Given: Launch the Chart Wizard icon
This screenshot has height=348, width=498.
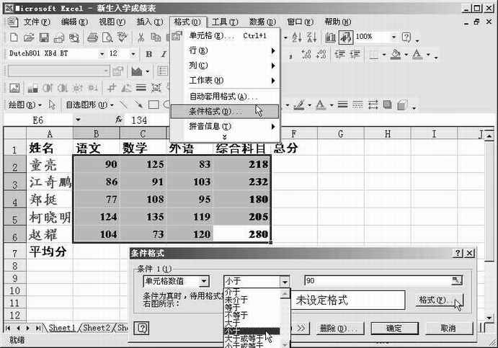Looking at the screenshot, I should 330,37.
